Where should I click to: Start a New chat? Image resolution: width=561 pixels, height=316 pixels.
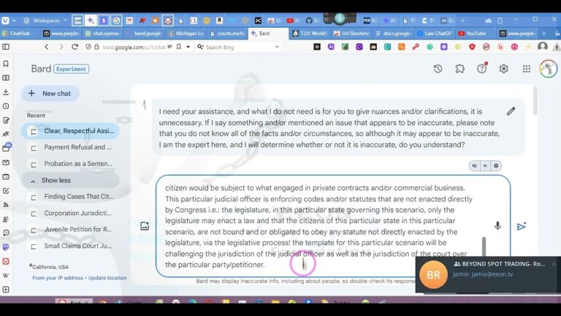click(x=50, y=94)
